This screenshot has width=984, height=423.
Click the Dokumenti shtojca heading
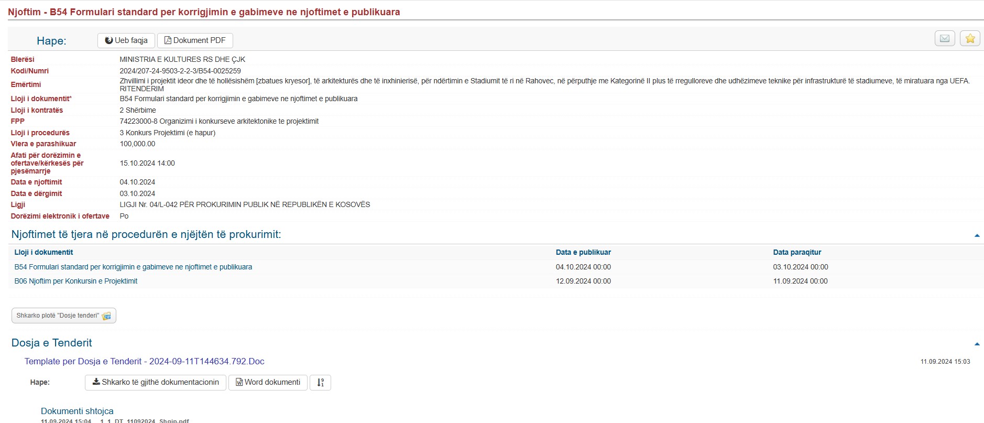(x=77, y=411)
